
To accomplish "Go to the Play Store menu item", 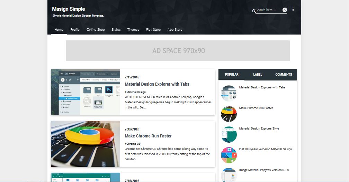I will 153,29.
